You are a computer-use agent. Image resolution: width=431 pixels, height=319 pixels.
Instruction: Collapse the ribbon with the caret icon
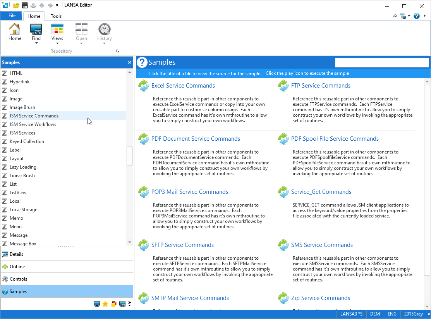click(395, 16)
